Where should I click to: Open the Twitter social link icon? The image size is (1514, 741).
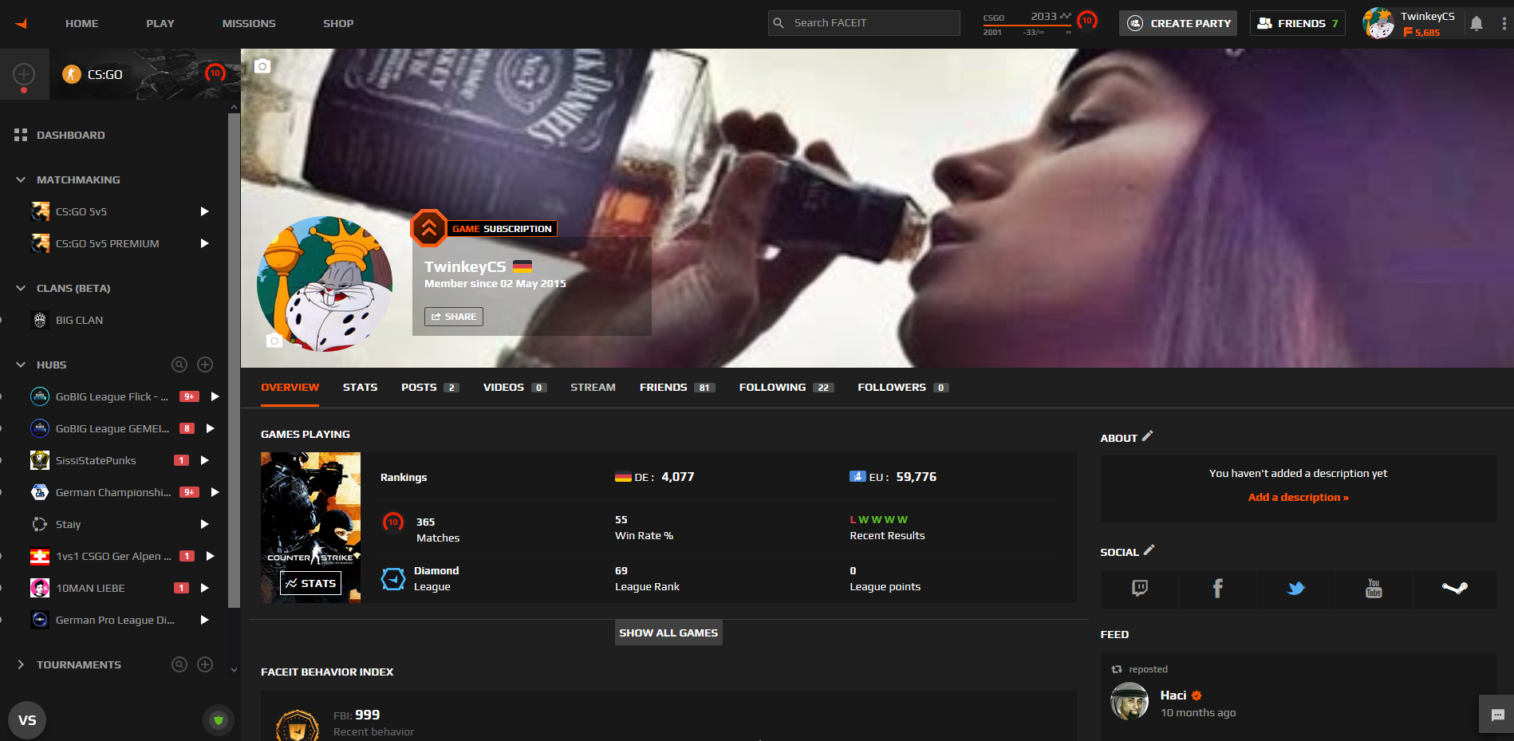[x=1296, y=589]
